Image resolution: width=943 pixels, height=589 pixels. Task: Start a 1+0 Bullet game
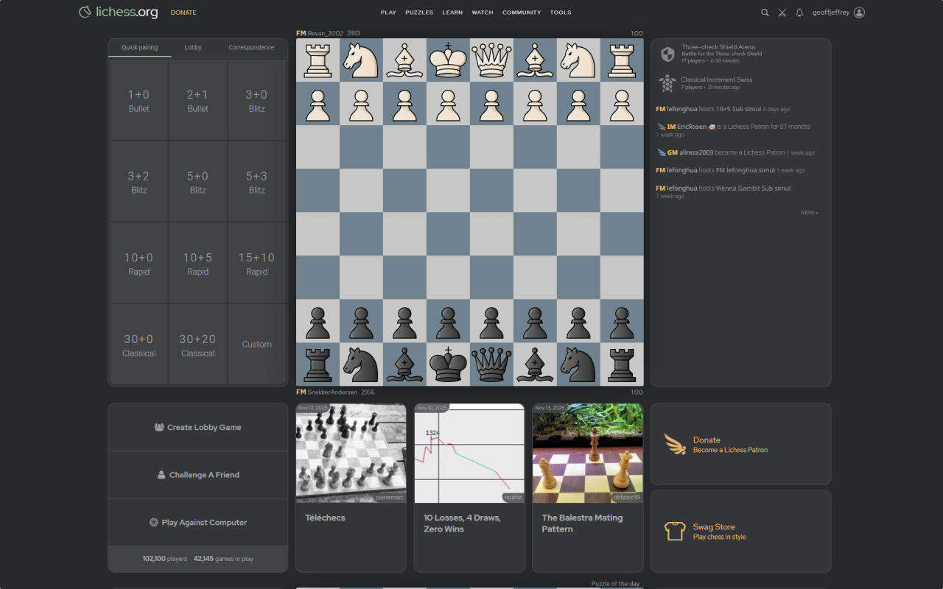click(139, 100)
